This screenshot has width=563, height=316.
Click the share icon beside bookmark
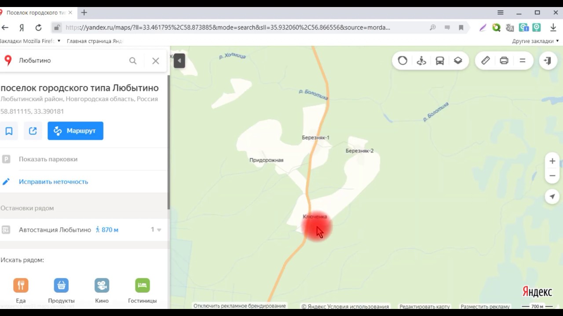33,131
